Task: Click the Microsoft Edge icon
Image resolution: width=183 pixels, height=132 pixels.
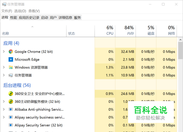Action: 11,60
